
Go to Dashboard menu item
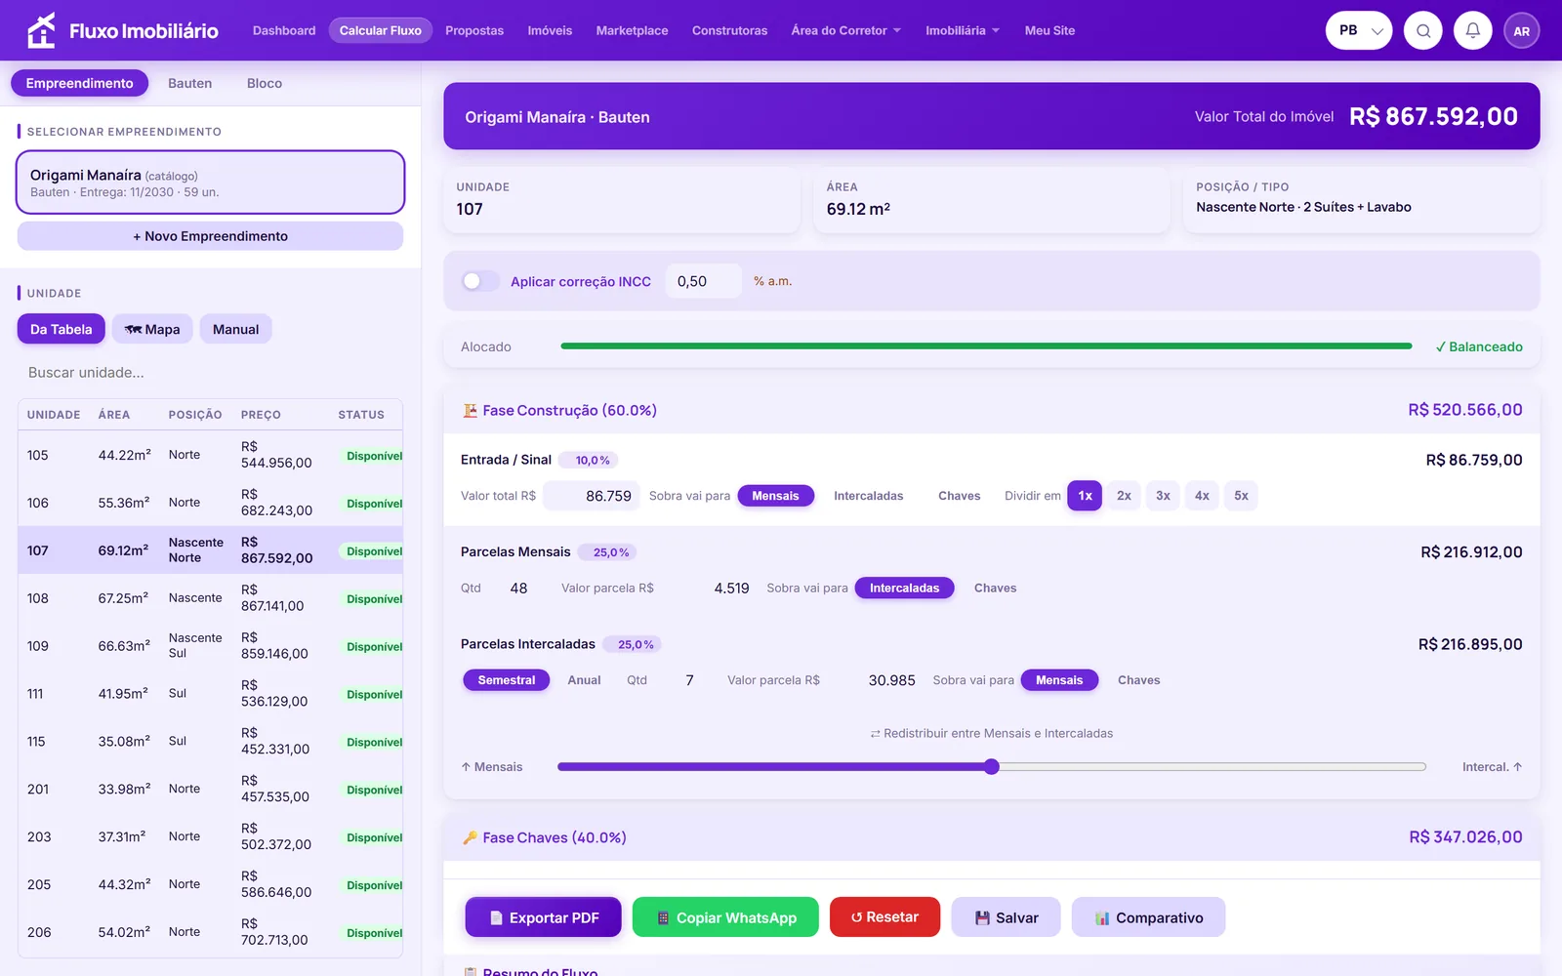coord(284,30)
